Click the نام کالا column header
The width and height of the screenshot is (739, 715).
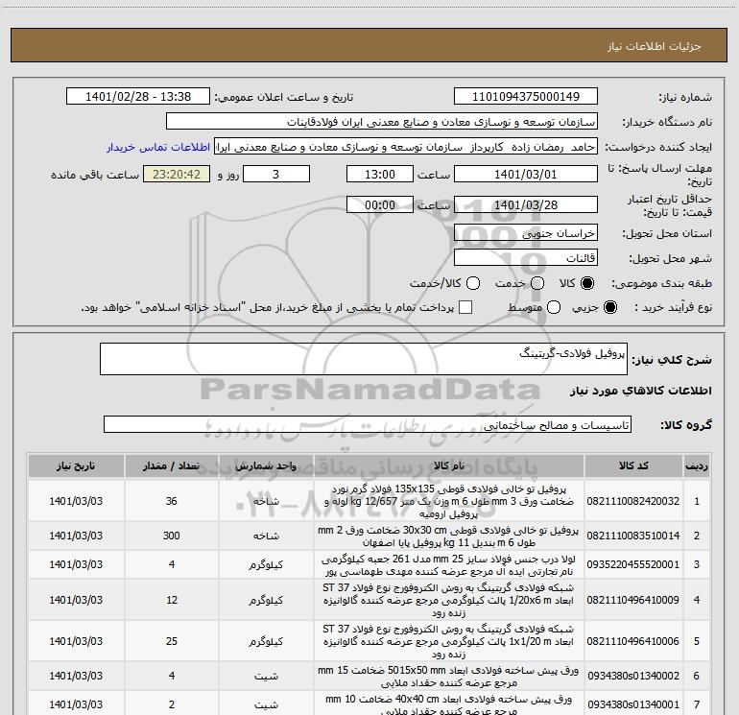(x=449, y=466)
